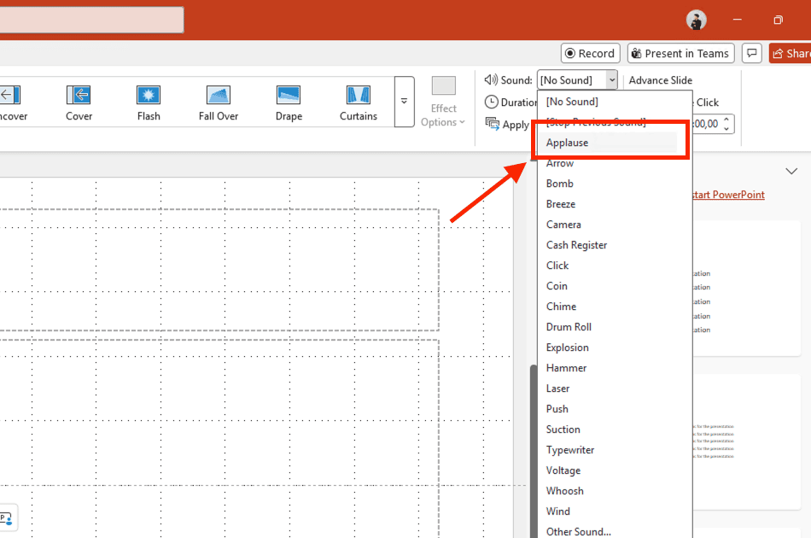Image resolution: width=811 pixels, height=538 pixels.
Task: Open Effect Options dropdown
Action: 443,102
